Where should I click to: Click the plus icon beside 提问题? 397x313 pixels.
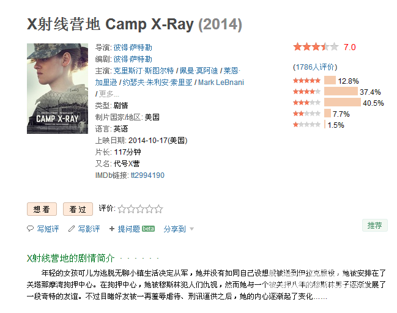click(112, 229)
